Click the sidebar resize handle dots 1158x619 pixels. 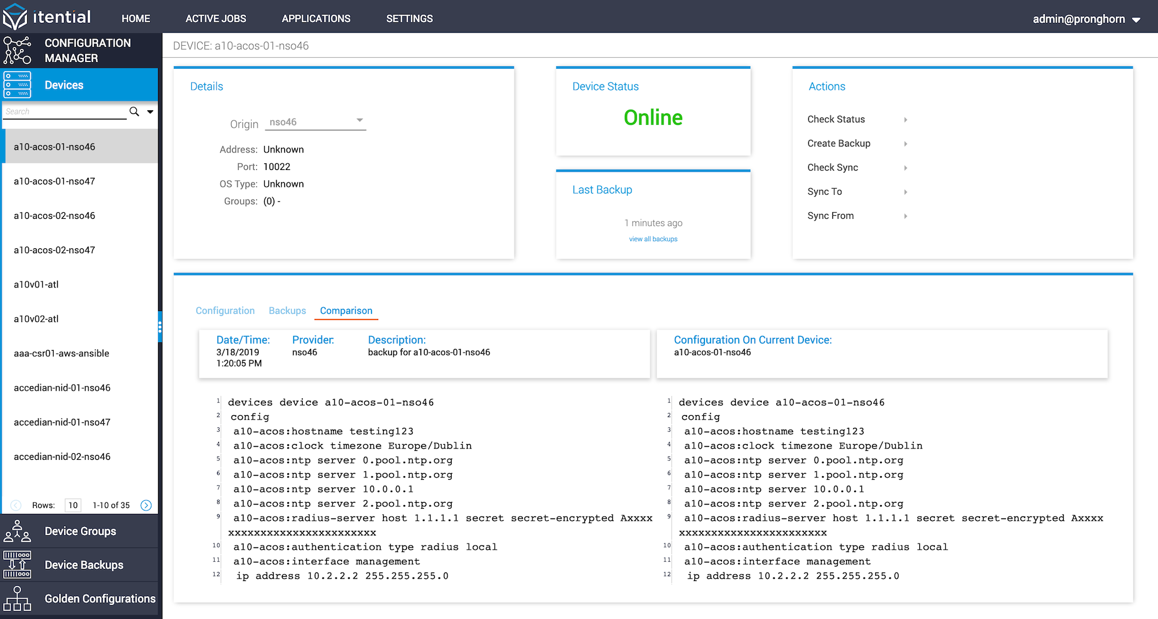[160, 327]
